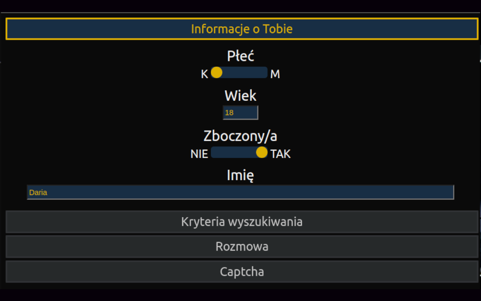Choose the 'NIE' option label
The height and width of the screenshot is (301, 481).
(199, 154)
